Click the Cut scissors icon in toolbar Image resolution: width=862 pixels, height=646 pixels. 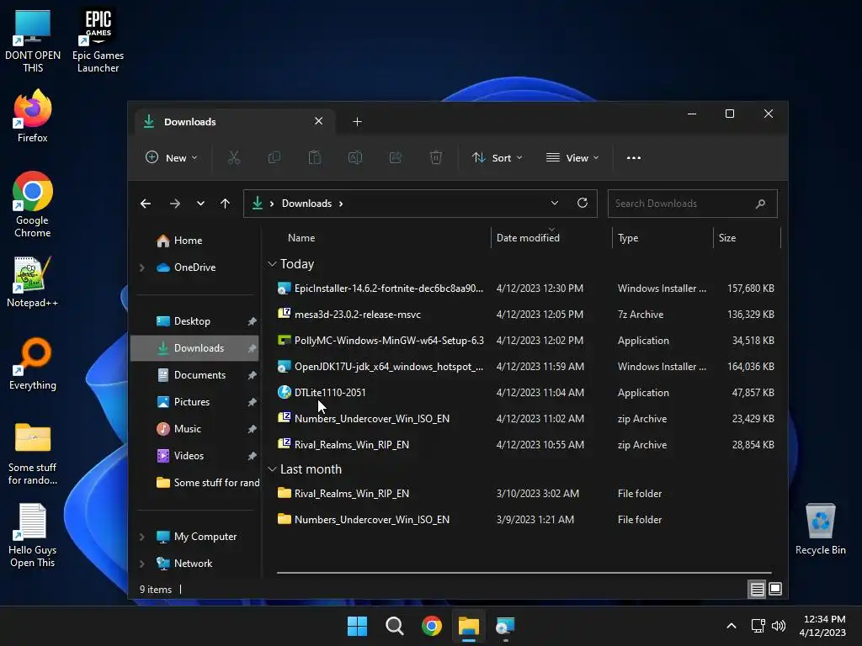(x=234, y=157)
